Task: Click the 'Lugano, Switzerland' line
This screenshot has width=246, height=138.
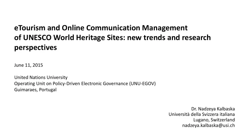Action: coord(214,120)
